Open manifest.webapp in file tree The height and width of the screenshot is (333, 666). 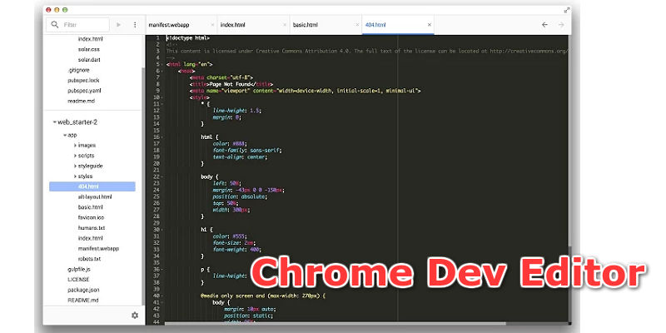tap(98, 248)
